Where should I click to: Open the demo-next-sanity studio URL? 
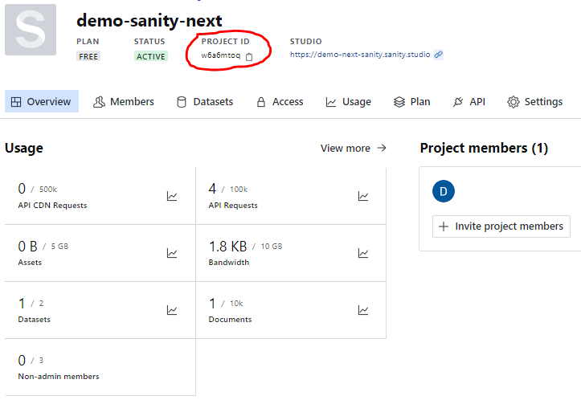pyautogui.click(x=360, y=55)
